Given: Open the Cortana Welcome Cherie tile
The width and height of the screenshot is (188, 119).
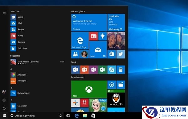Looking at the screenshot, I should pos(89,22).
